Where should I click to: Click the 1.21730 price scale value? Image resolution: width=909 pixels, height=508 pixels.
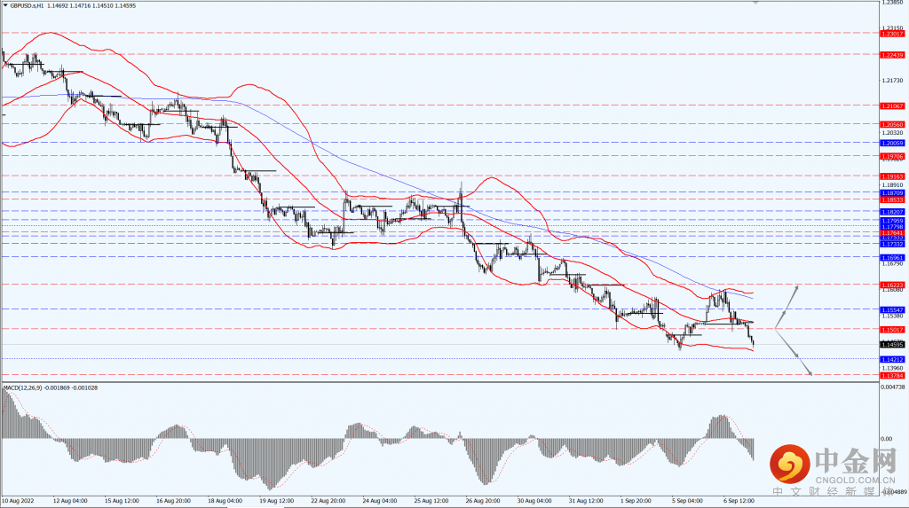point(892,80)
